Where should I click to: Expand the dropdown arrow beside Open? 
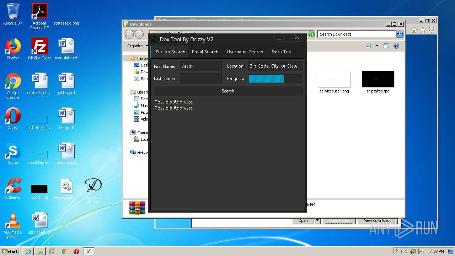317,220
